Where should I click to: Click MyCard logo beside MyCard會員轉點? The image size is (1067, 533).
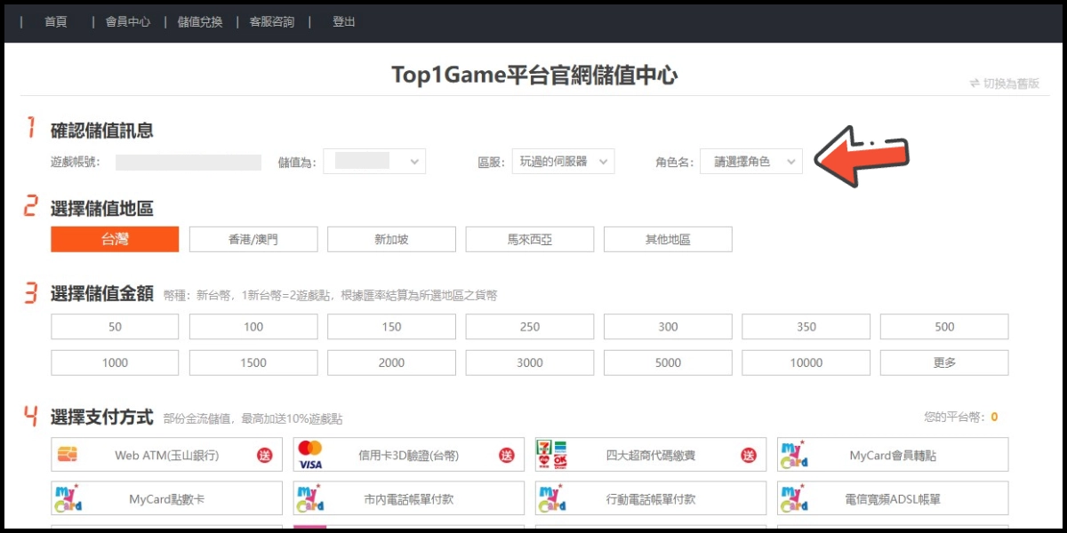click(x=793, y=455)
